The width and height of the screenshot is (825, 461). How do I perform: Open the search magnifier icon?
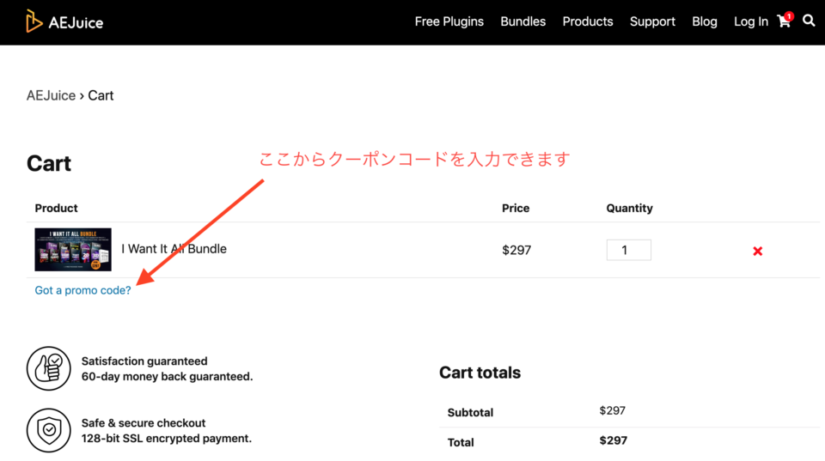coord(809,21)
